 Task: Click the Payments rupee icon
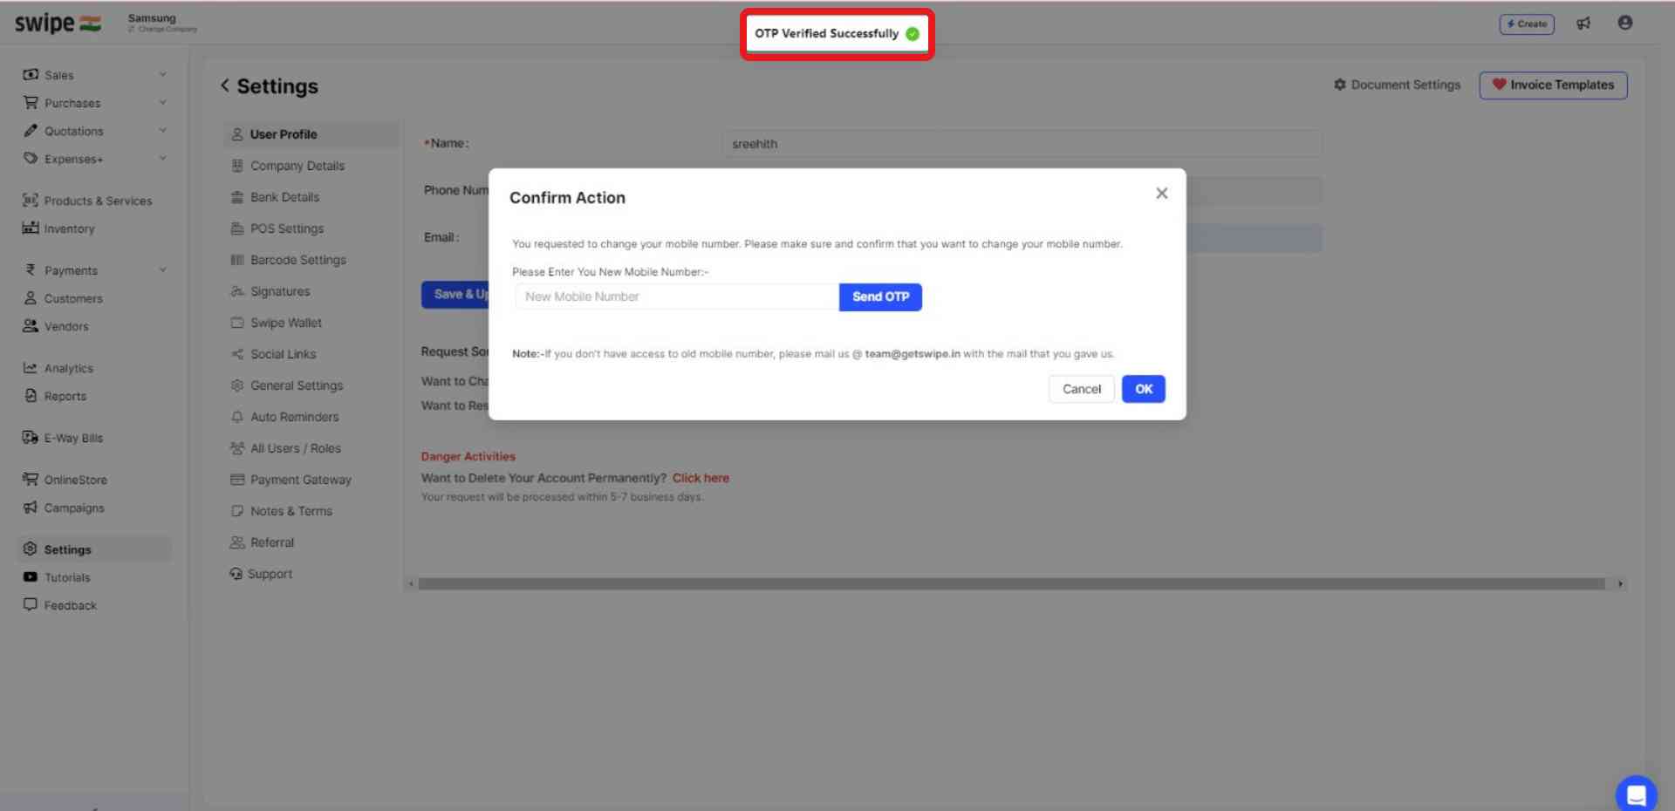(31, 270)
